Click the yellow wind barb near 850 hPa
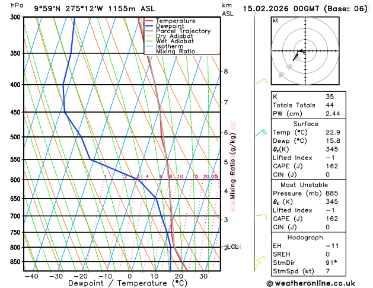Viewport: 373px width, 288px height. tap(259, 259)
